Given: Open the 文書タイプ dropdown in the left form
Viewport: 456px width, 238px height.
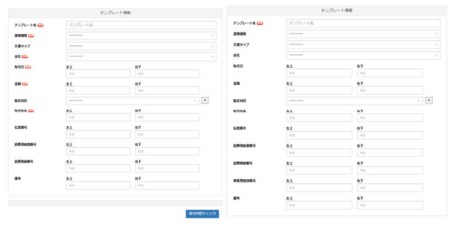Looking at the screenshot, I should [141, 46].
